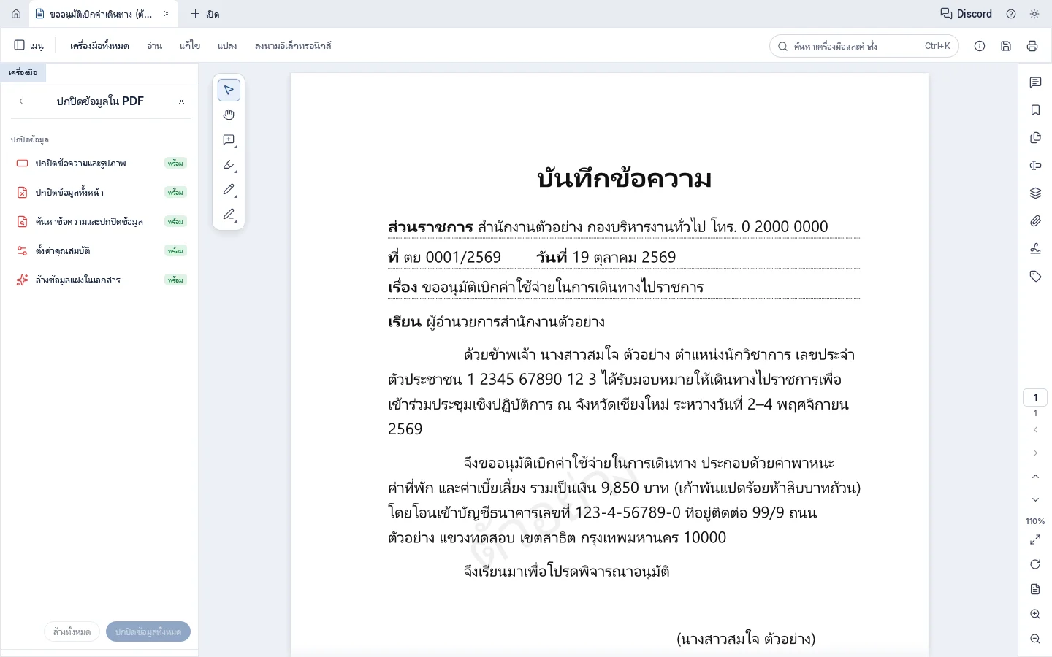The height and width of the screenshot is (657, 1052).
Task: Click the page number input box
Action: pyautogui.click(x=1035, y=398)
